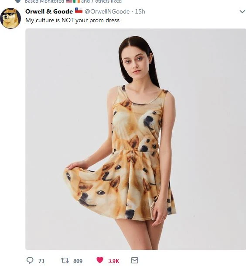
Task: View the 3.9K likes count
Action: (x=114, y=261)
